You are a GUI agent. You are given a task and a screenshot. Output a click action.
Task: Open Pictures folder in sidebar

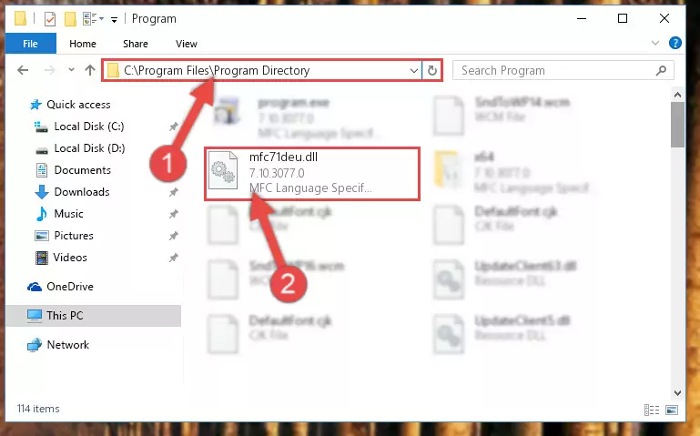(x=74, y=236)
